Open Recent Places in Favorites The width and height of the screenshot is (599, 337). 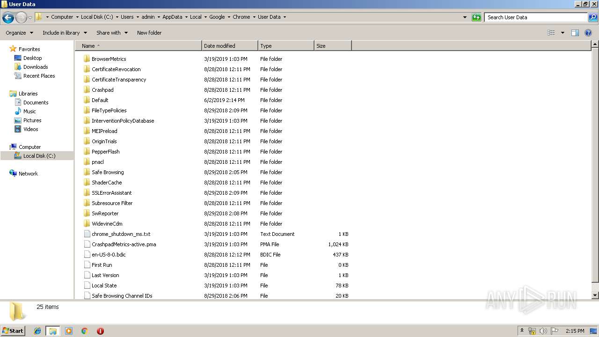[x=39, y=76]
